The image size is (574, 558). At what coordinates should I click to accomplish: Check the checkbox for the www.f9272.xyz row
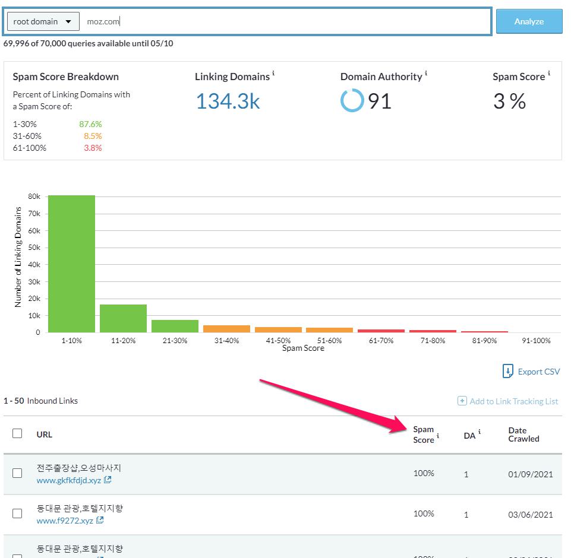(16, 515)
